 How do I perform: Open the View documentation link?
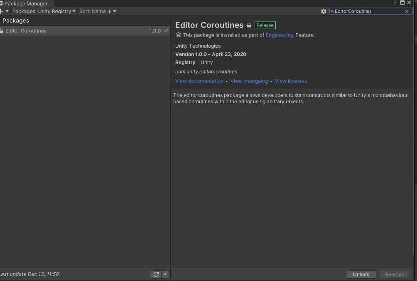[199, 81]
